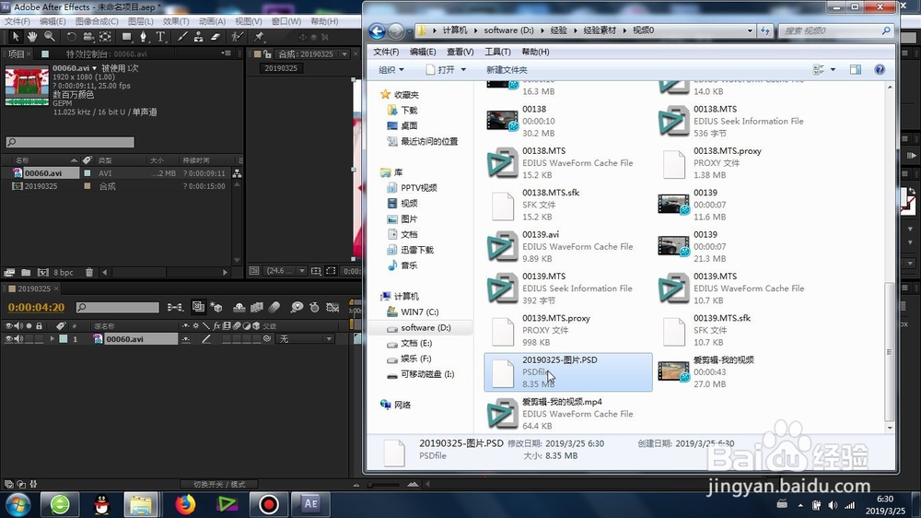
Task: Select the Pan Behind anchor point tool
Action: point(105,37)
